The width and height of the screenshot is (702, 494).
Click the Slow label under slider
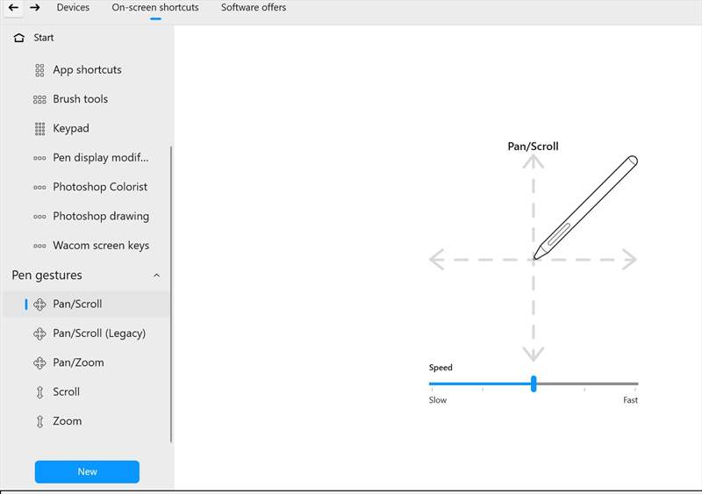click(437, 400)
